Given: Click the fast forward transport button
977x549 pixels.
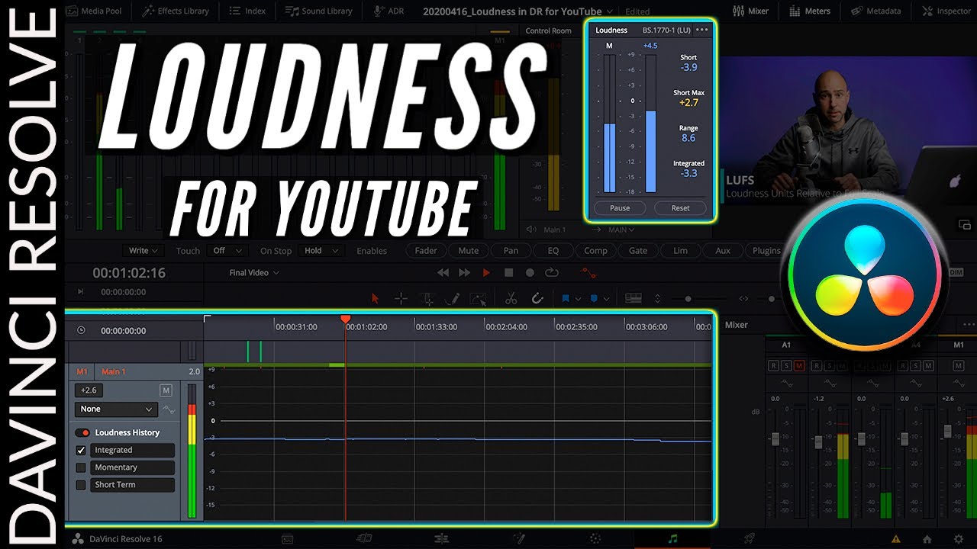Looking at the screenshot, I should coord(464,272).
